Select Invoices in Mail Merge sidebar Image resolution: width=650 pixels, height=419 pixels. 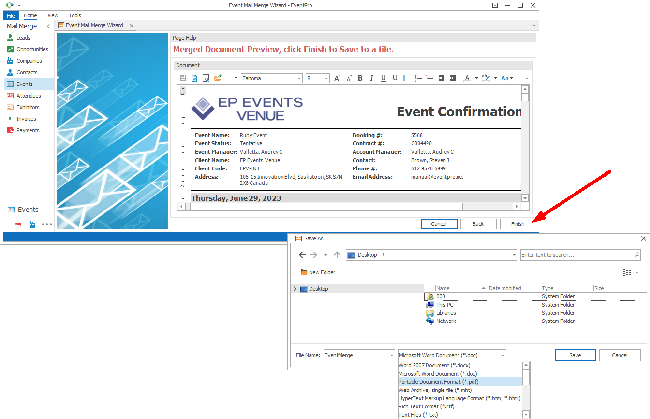[29, 119]
